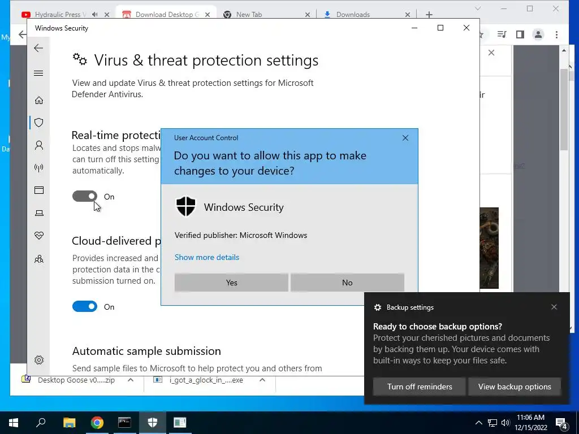Click Turn off reminders button
Viewport: 579px width, 434px height.
pos(420,387)
